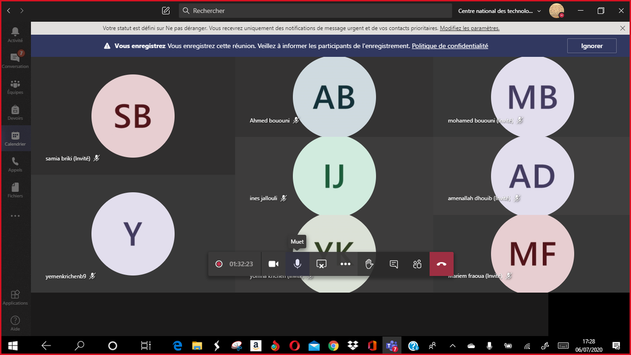Switch to Teams icon on the taskbar
The image size is (631, 355).
coord(392,346)
